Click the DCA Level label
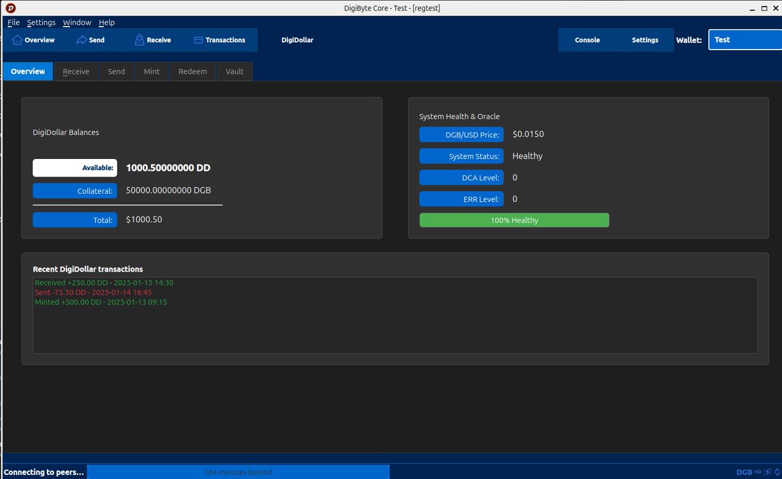The image size is (782, 479). (461, 177)
